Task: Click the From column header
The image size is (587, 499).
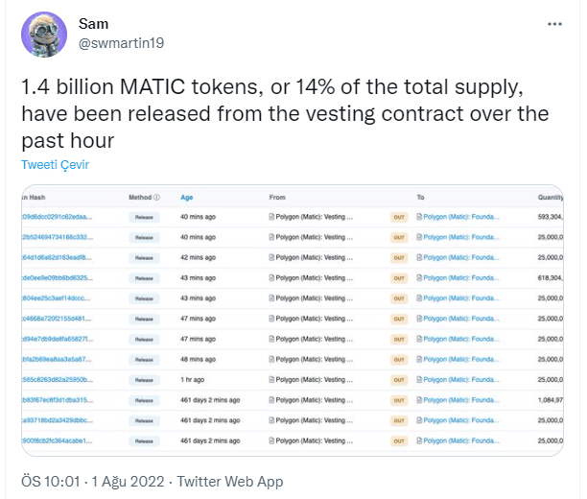Action: pos(277,198)
